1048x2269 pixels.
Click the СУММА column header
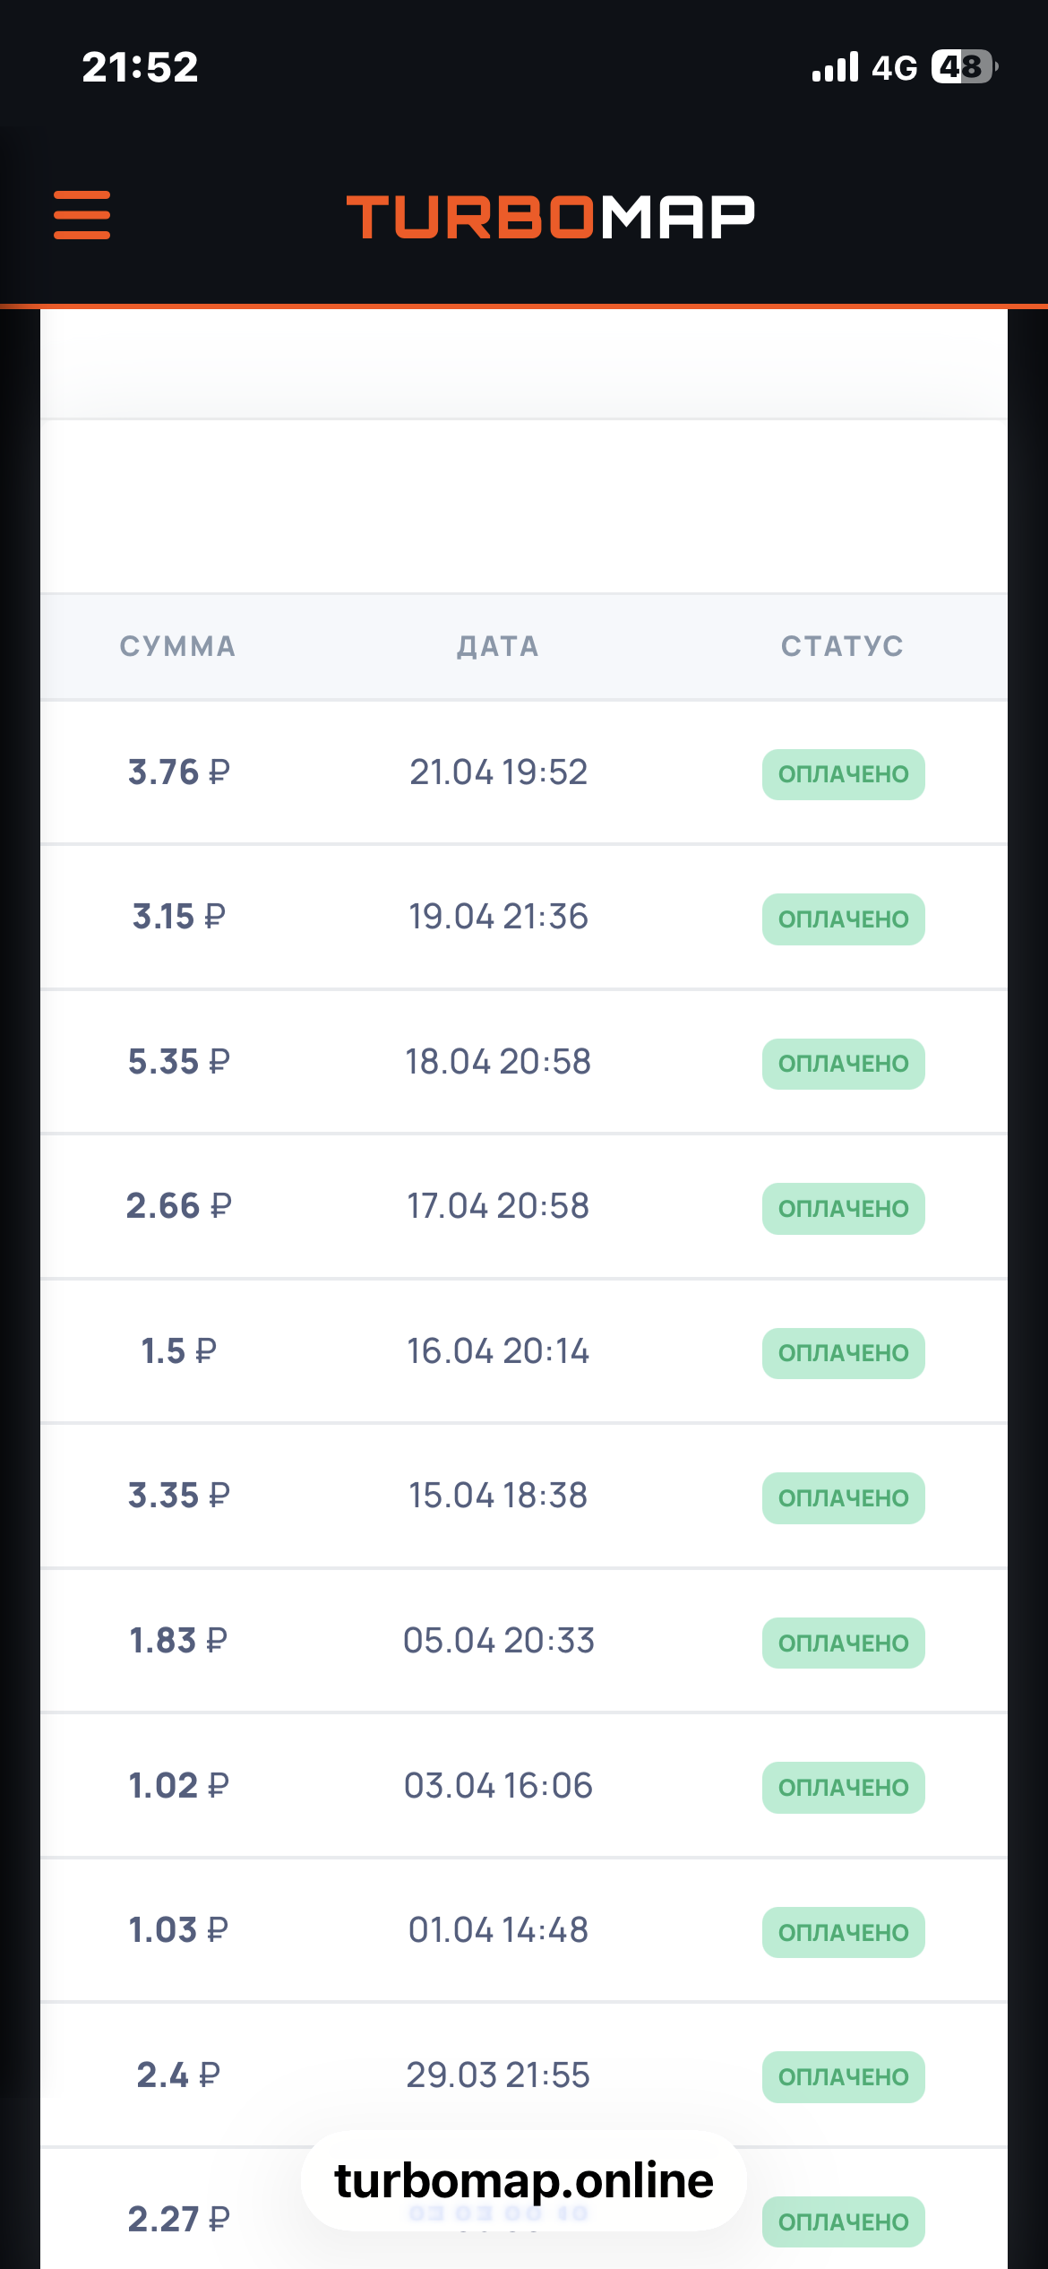[x=177, y=646]
